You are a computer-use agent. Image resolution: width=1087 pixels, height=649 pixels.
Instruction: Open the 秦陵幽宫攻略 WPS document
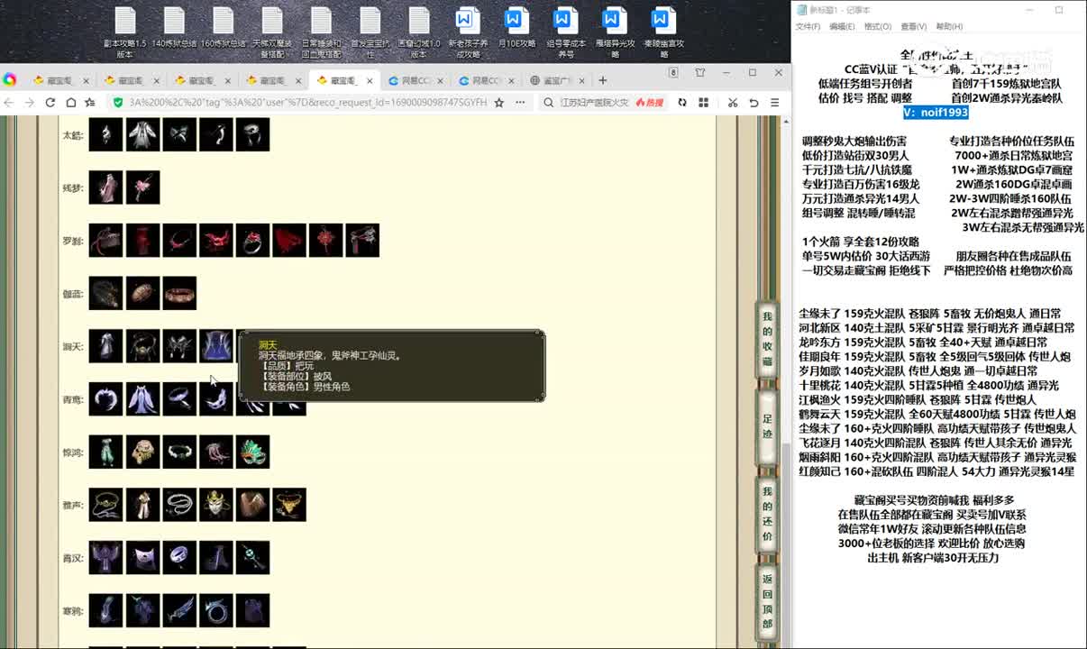tap(663, 32)
